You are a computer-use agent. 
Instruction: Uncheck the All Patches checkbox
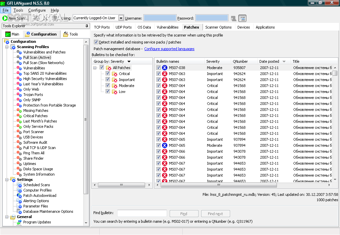tap(102, 67)
